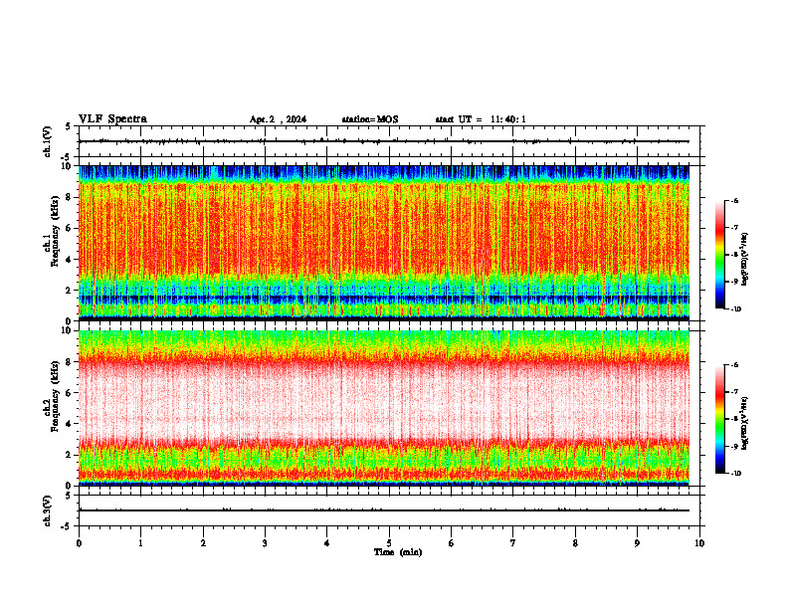This screenshot has height=609, width=788.
Task: Click the "-5" tick on ch.3(V) axis
Action: pos(68,526)
